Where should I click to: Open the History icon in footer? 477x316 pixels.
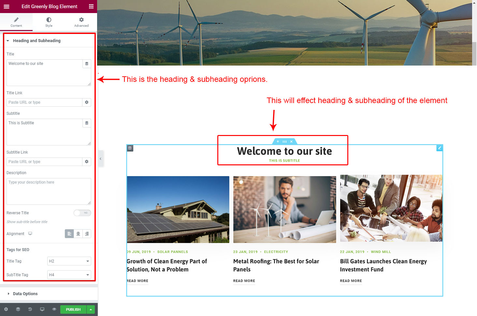(x=30, y=309)
